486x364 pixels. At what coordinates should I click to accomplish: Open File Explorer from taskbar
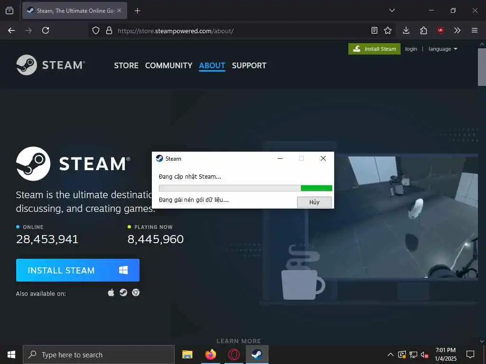tap(187, 355)
